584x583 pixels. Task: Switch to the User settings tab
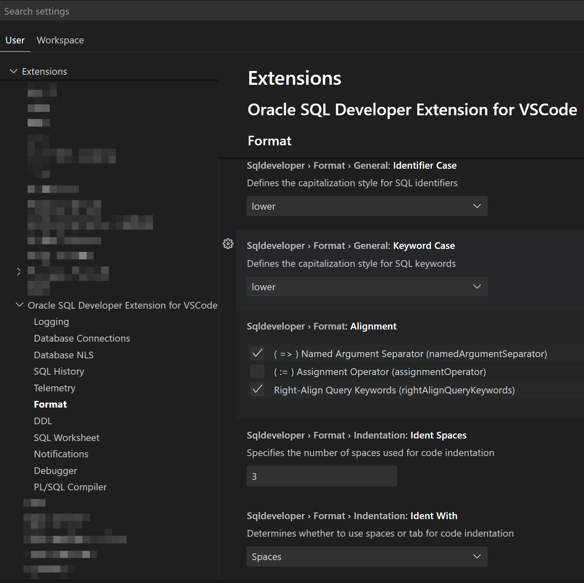click(x=15, y=41)
